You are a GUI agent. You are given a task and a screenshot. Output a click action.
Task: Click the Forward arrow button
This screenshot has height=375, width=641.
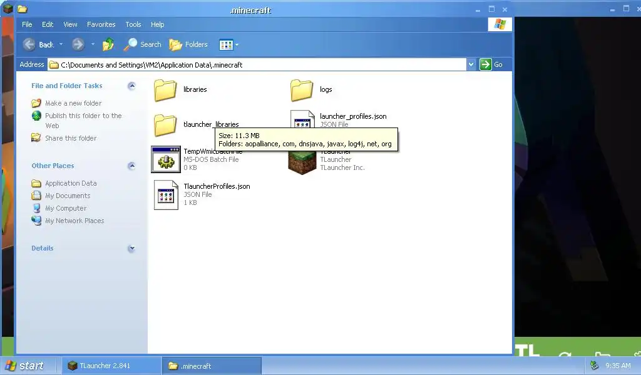pos(78,44)
